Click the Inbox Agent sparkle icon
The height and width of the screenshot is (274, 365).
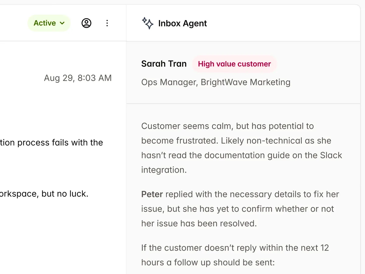(148, 23)
